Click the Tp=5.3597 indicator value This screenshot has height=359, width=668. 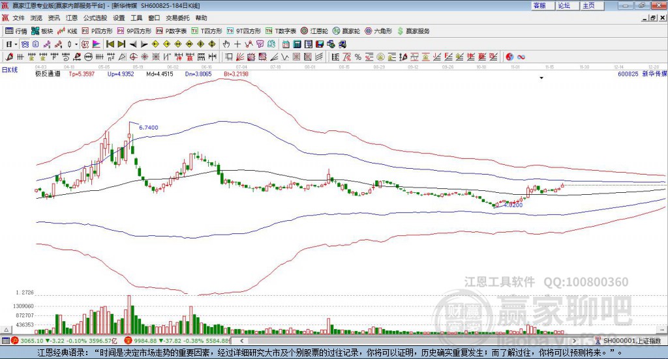coord(82,74)
